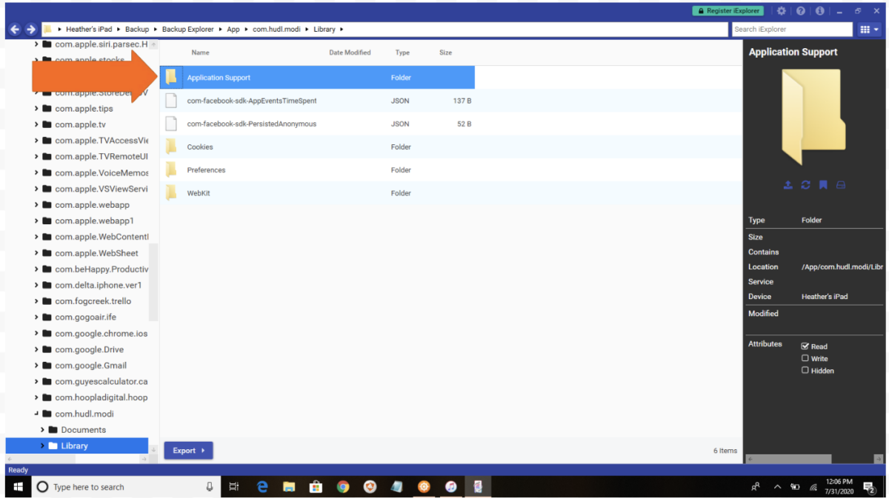The height and width of the screenshot is (498, 889).
Task: Open the info icon in title bar
Action: [x=819, y=11]
